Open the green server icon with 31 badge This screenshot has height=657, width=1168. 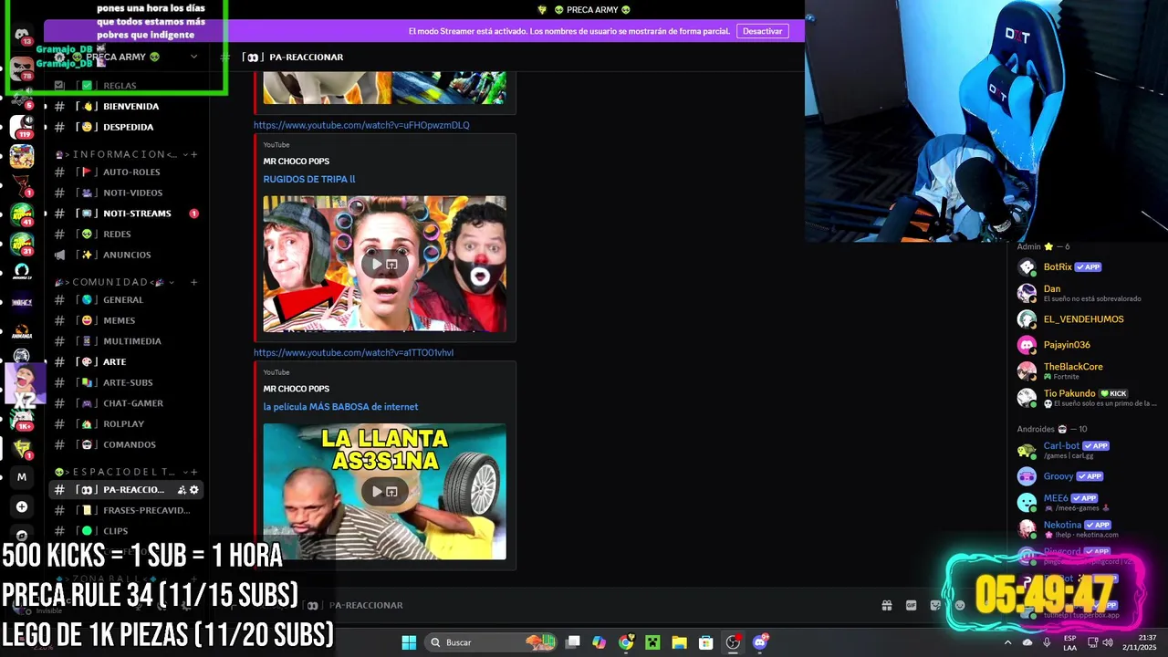tap(22, 244)
